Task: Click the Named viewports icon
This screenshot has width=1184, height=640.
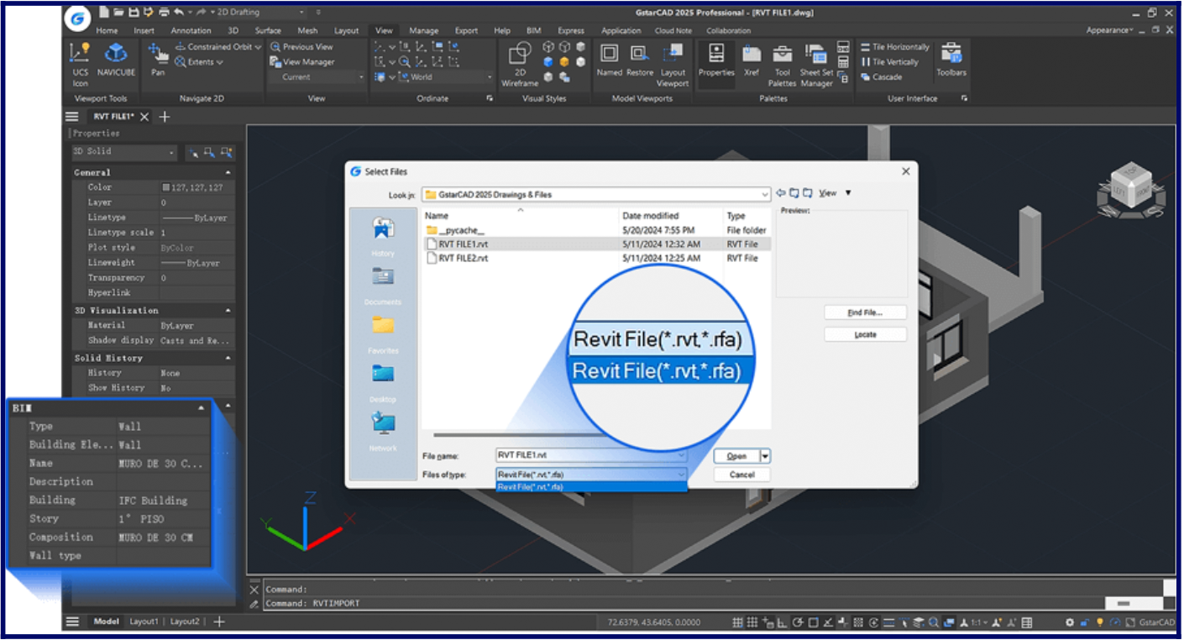Action: (610, 60)
